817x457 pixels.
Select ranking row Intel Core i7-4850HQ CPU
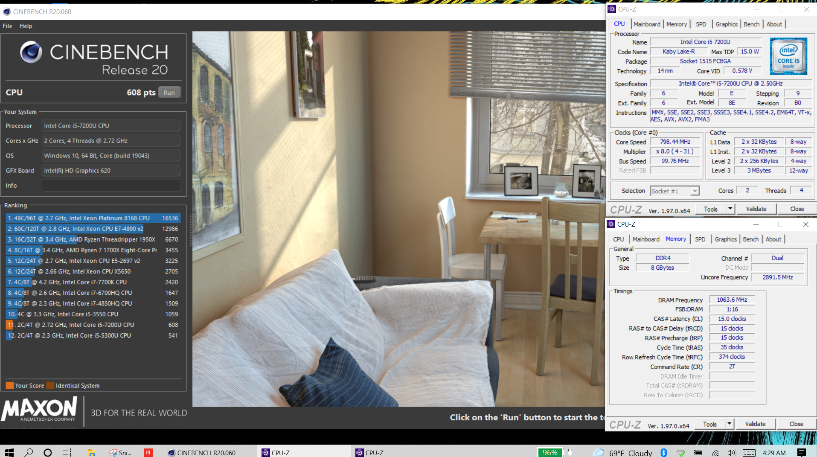coord(93,303)
